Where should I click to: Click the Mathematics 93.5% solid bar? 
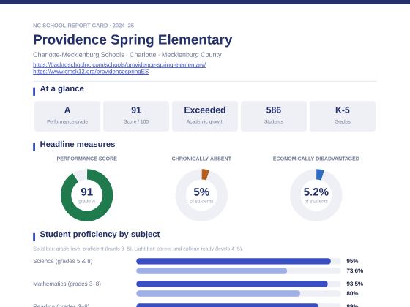tap(232, 284)
